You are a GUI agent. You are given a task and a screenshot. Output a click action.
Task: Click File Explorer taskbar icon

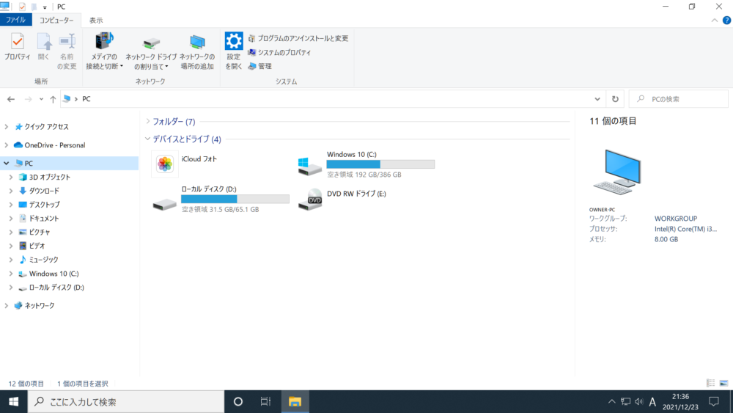(x=295, y=402)
